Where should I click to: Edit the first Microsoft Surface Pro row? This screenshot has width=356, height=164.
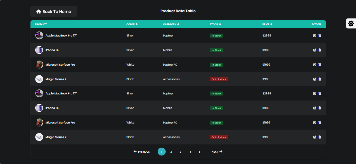[315, 65]
